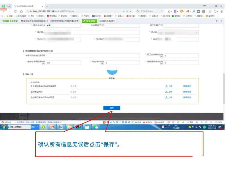Open 查看描述 link for 工商营业执照
This screenshot has height=171, width=228.
coord(187,92)
